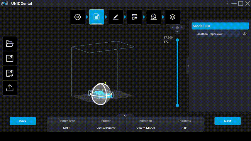Image resolution: width=251 pixels, height=141 pixels.
Task: Collapse the bottom printer info panel
Action: [x=125, y=116]
